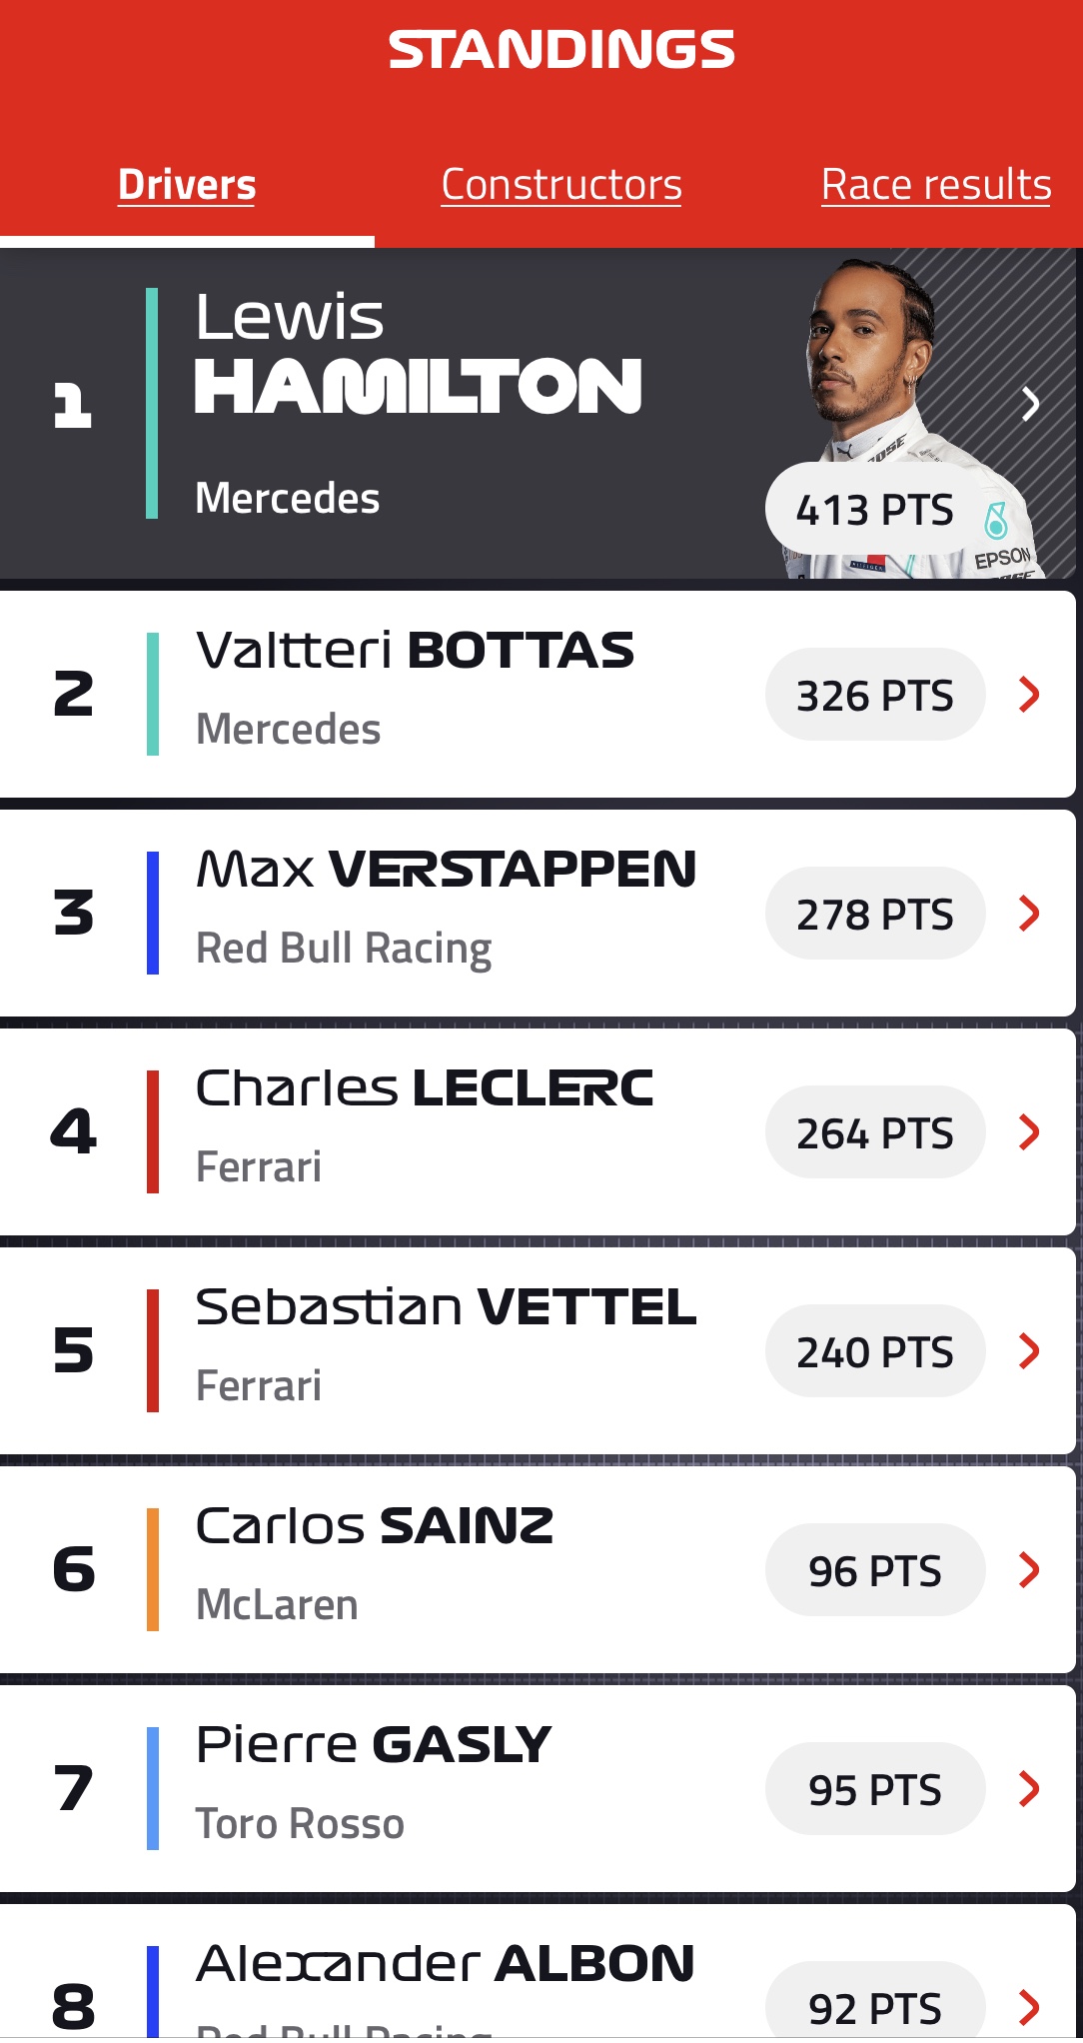Screen dimensions: 1083x2043
Task: Click the chevron next to Max Verstappen
Action: tap(1029, 913)
